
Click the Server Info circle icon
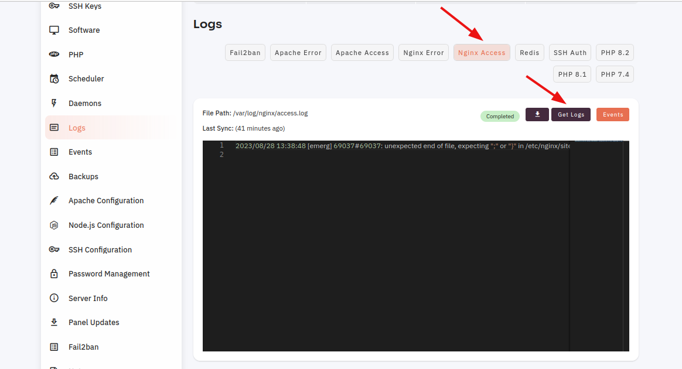tap(54, 298)
